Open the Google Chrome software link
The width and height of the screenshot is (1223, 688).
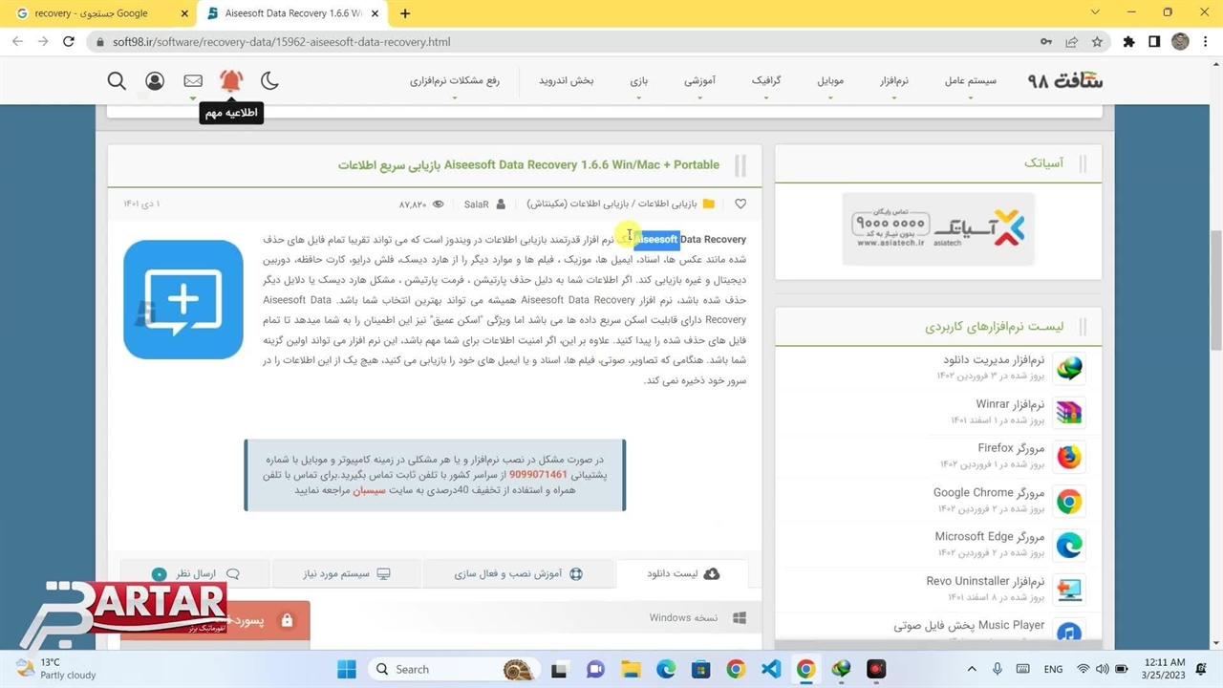coord(989,493)
